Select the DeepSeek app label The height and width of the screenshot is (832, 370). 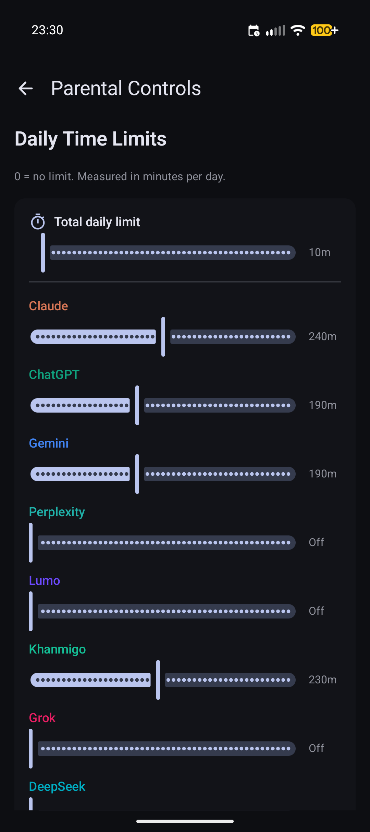pos(57,786)
